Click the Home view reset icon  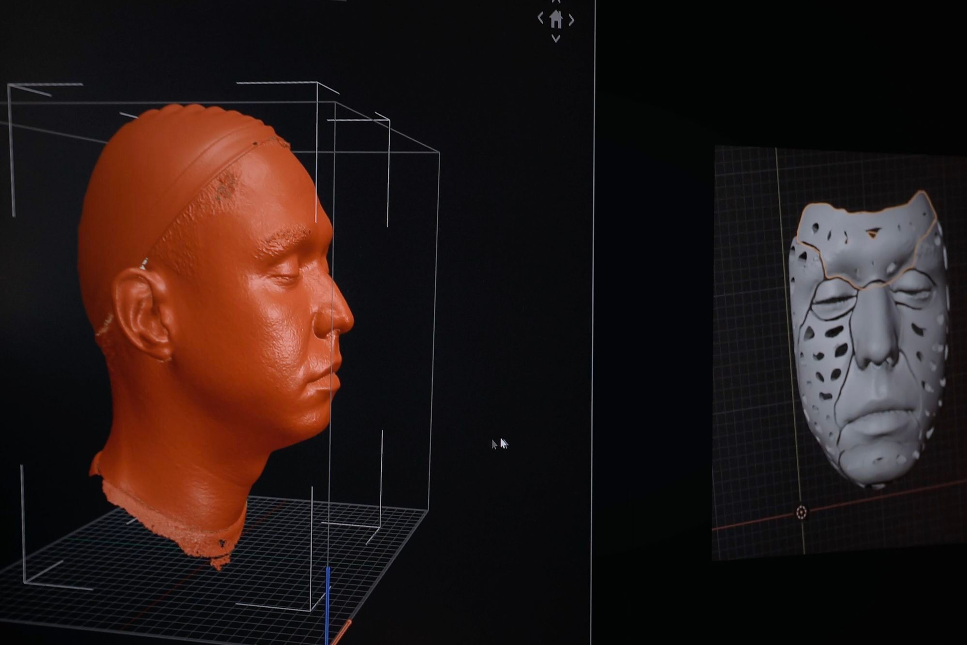pyautogui.click(x=556, y=19)
